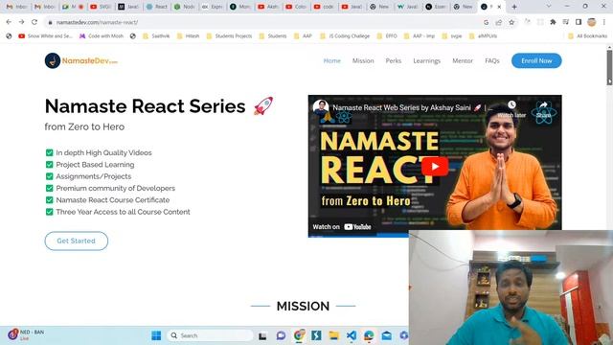Open the Extensions puzzle icon

[553, 22]
